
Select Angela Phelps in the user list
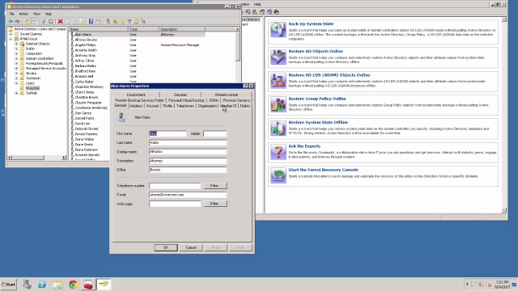[x=85, y=45]
